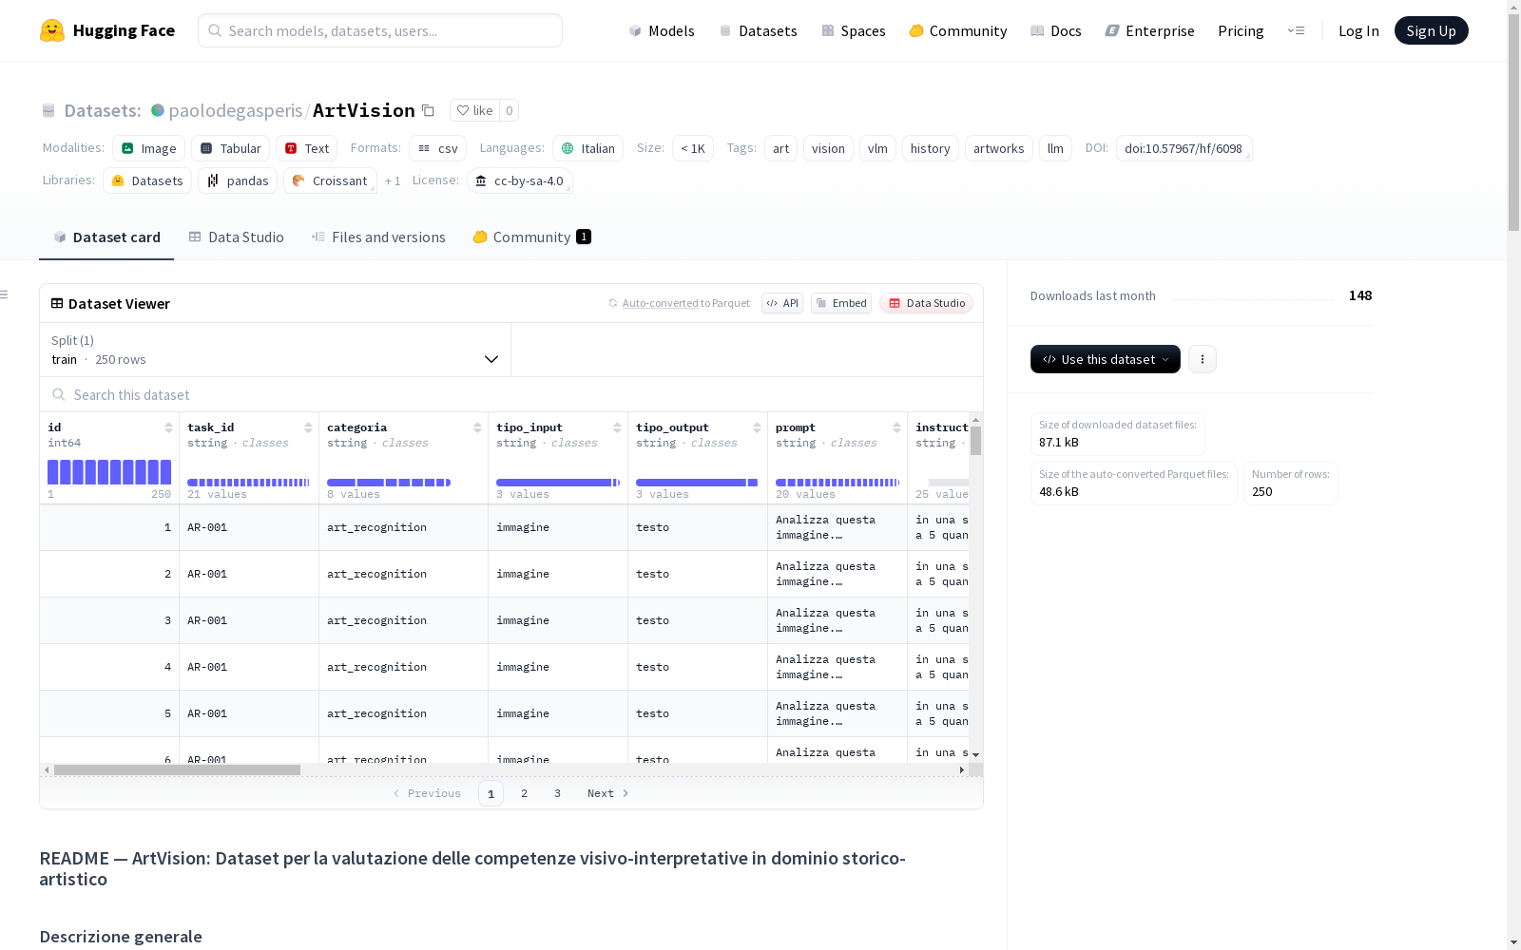
Task: Go to page 2 of the dataset
Action: coord(524,793)
